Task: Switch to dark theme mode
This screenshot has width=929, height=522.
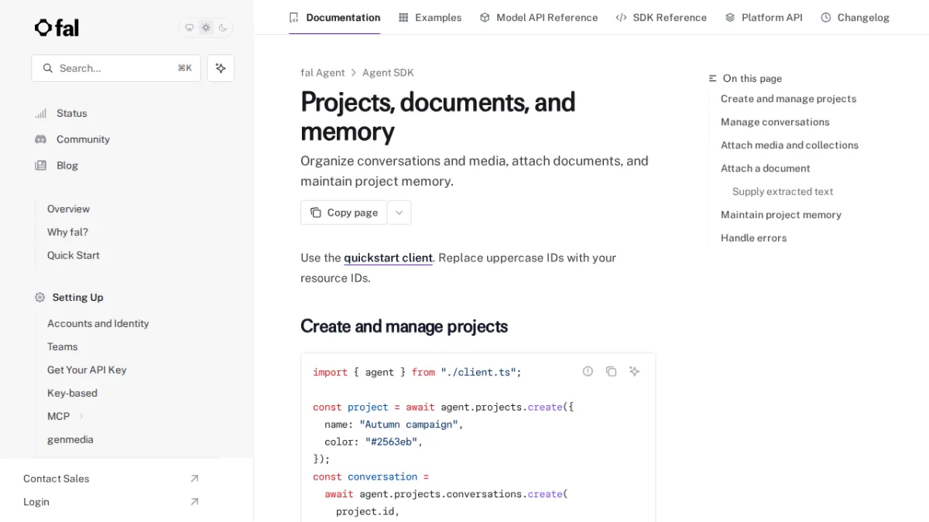Action: tap(223, 28)
